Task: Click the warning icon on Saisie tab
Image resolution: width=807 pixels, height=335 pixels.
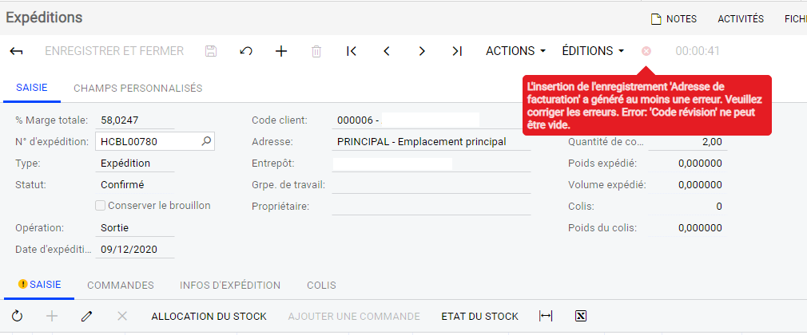Action: pyautogui.click(x=22, y=284)
